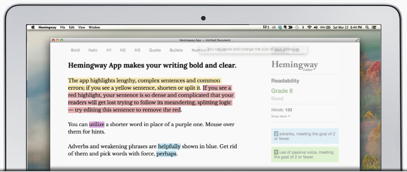Apply Bold formatting from toolbar

coord(75,50)
